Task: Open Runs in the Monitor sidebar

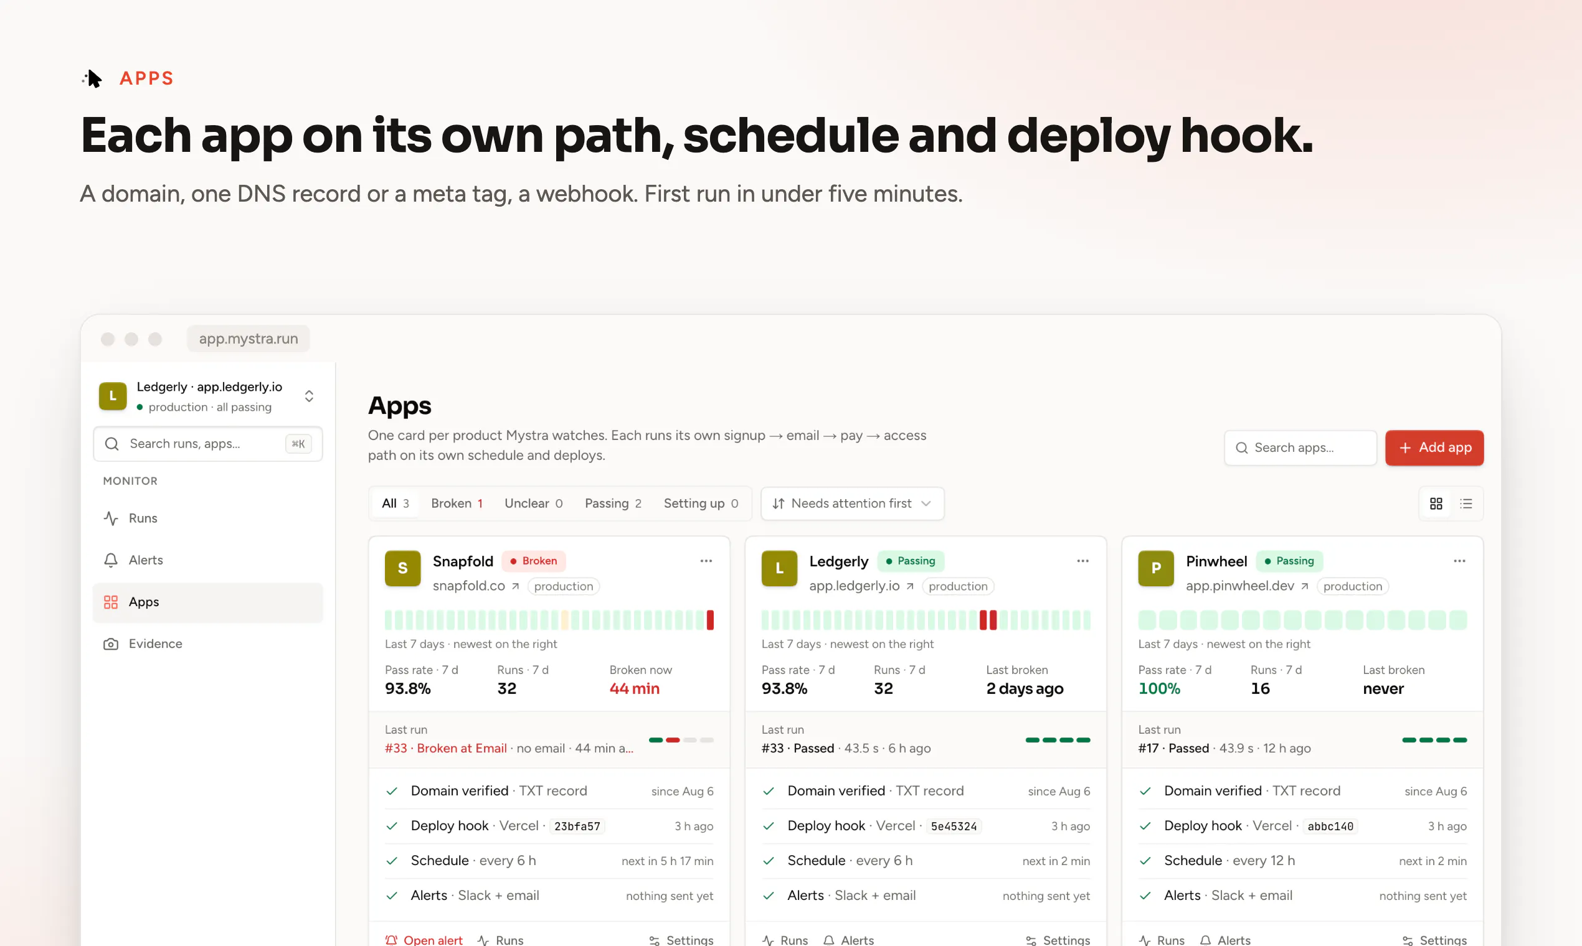Action: click(207, 518)
